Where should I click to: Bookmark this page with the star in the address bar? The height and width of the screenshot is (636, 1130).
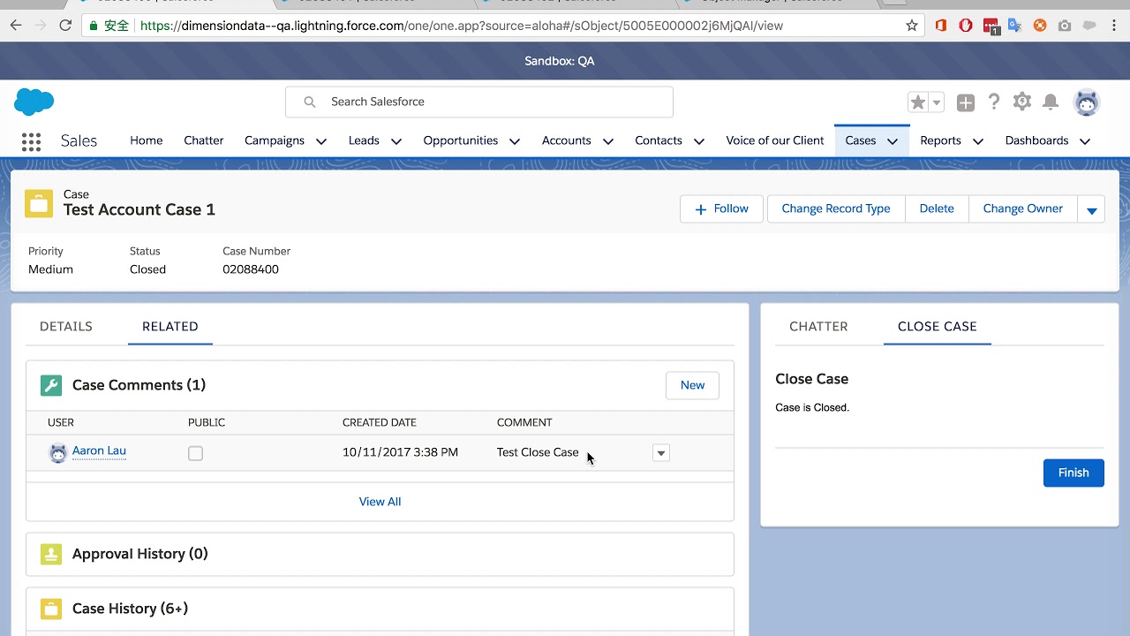pyautogui.click(x=912, y=26)
